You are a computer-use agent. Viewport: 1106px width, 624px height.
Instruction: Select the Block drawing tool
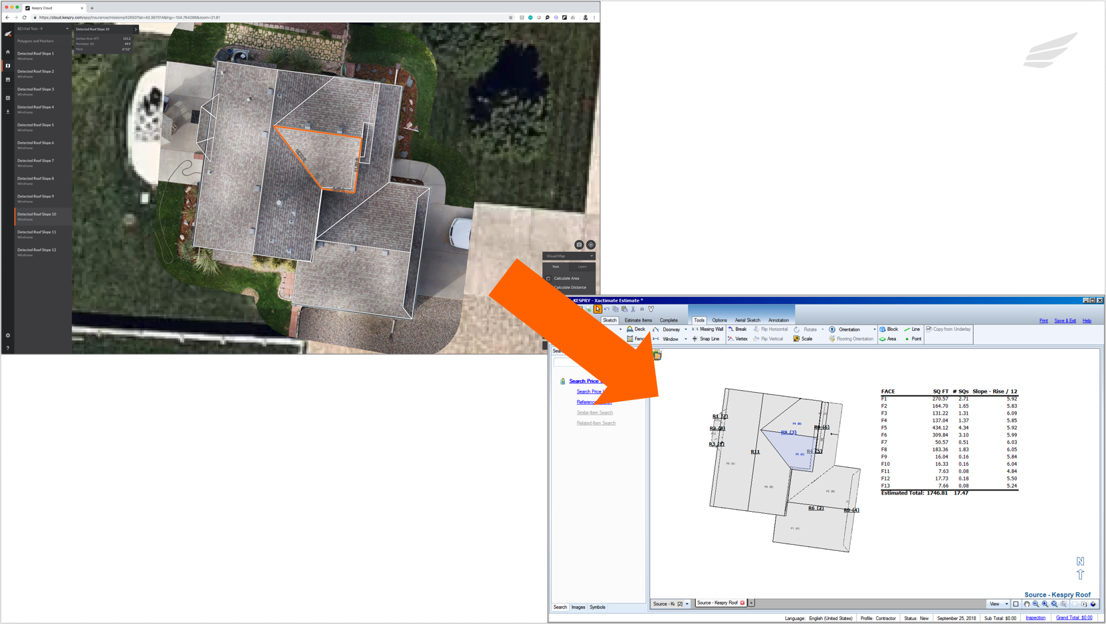pos(889,330)
